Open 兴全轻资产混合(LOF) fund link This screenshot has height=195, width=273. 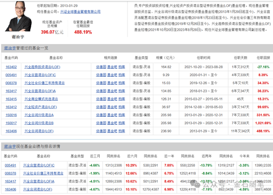point(41,107)
